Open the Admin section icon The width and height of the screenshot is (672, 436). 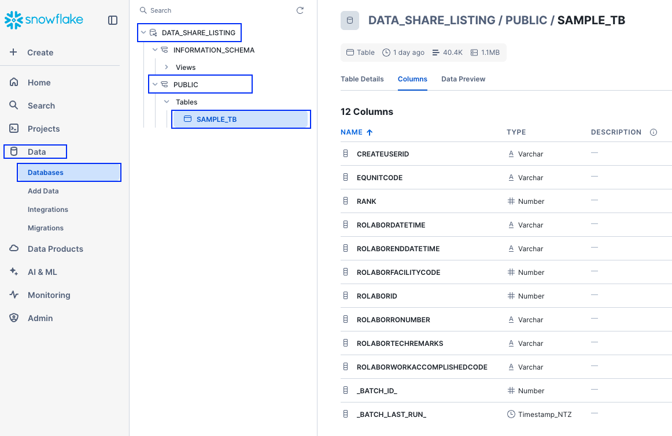click(14, 318)
